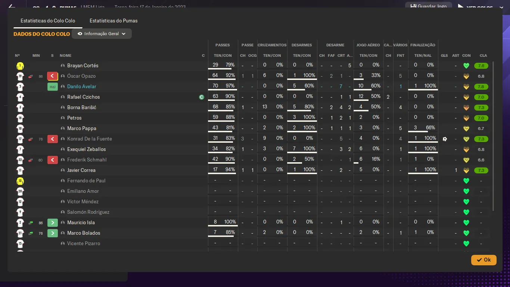Open the Informação Geral view dropdown
510x287 pixels.
click(x=102, y=34)
